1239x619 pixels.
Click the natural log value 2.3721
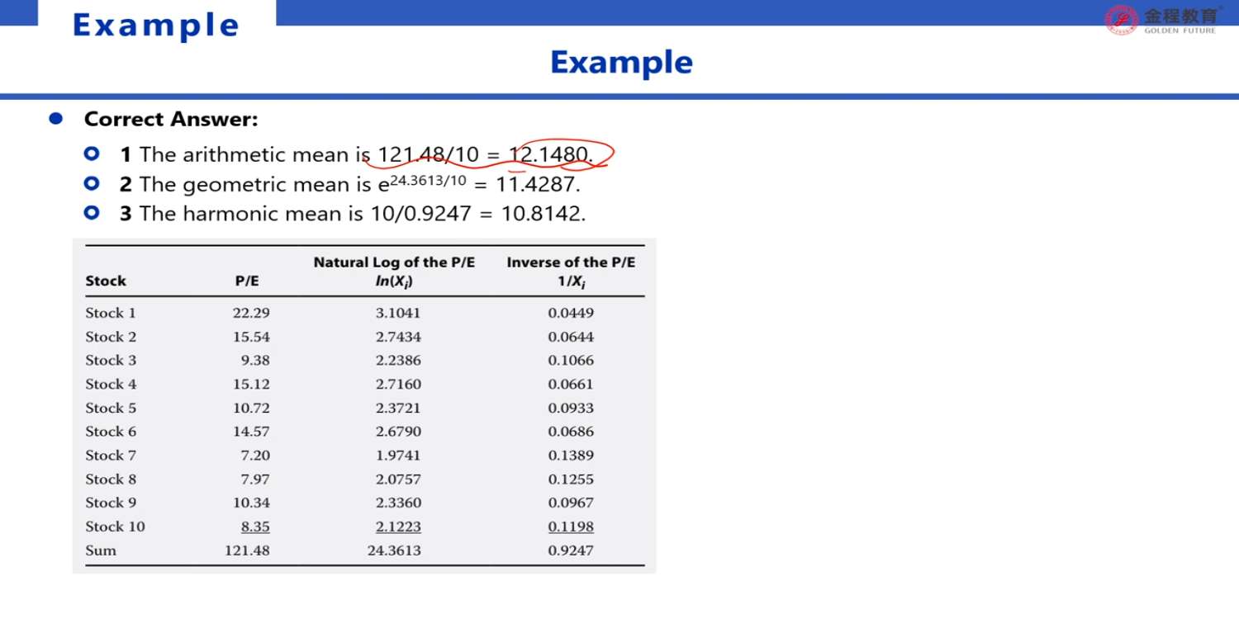tap(398, 408)
